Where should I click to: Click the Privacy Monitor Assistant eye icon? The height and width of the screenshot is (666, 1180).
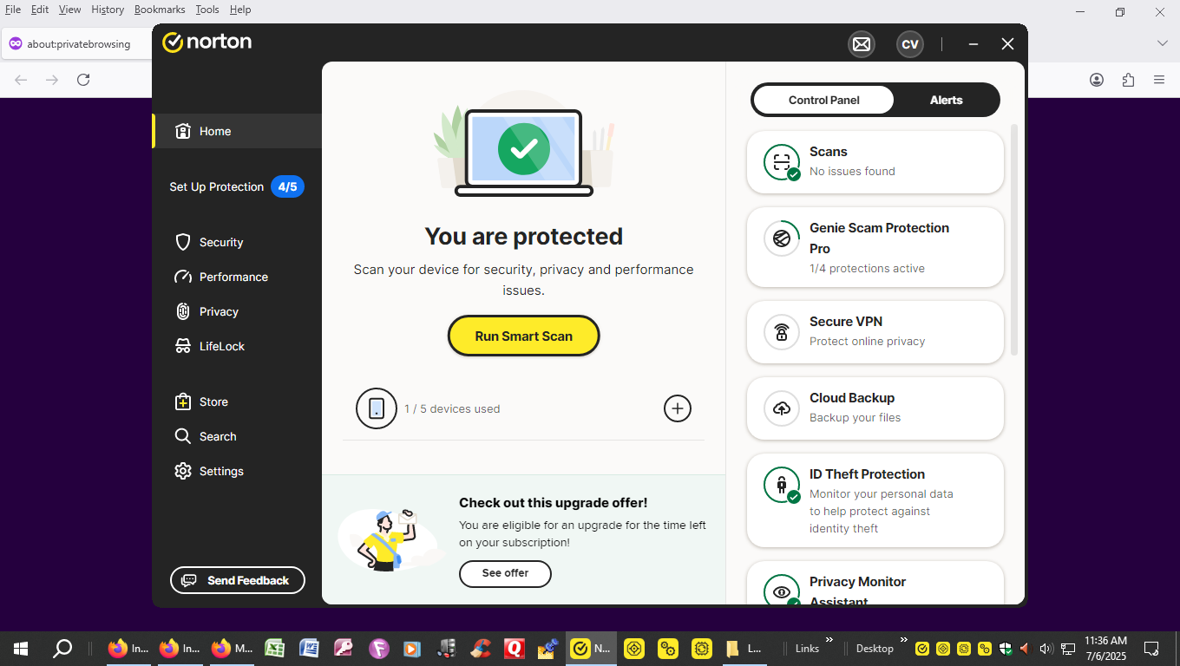pyautogui.click(x=782, y=591)
